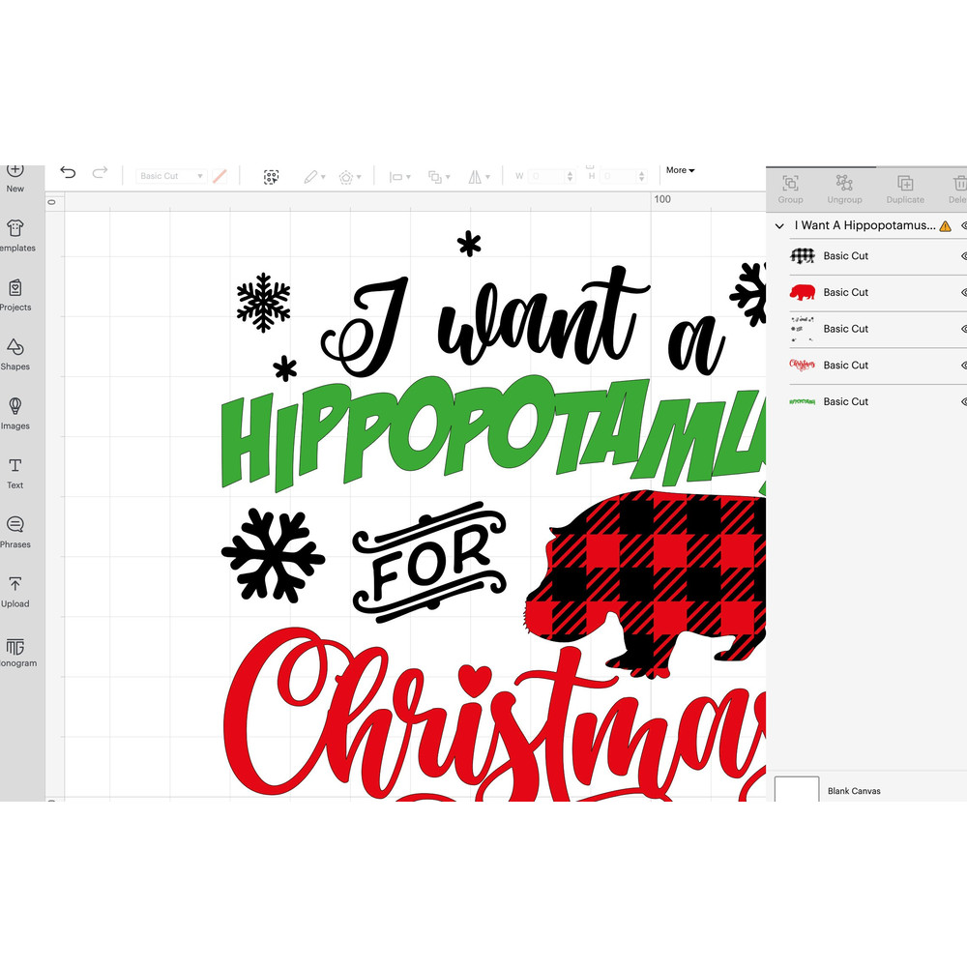The width and height of the screenshot is (967, 967).
Task: Hide the buffalo plaid hippo layer
Action: [x=962, y=256]
